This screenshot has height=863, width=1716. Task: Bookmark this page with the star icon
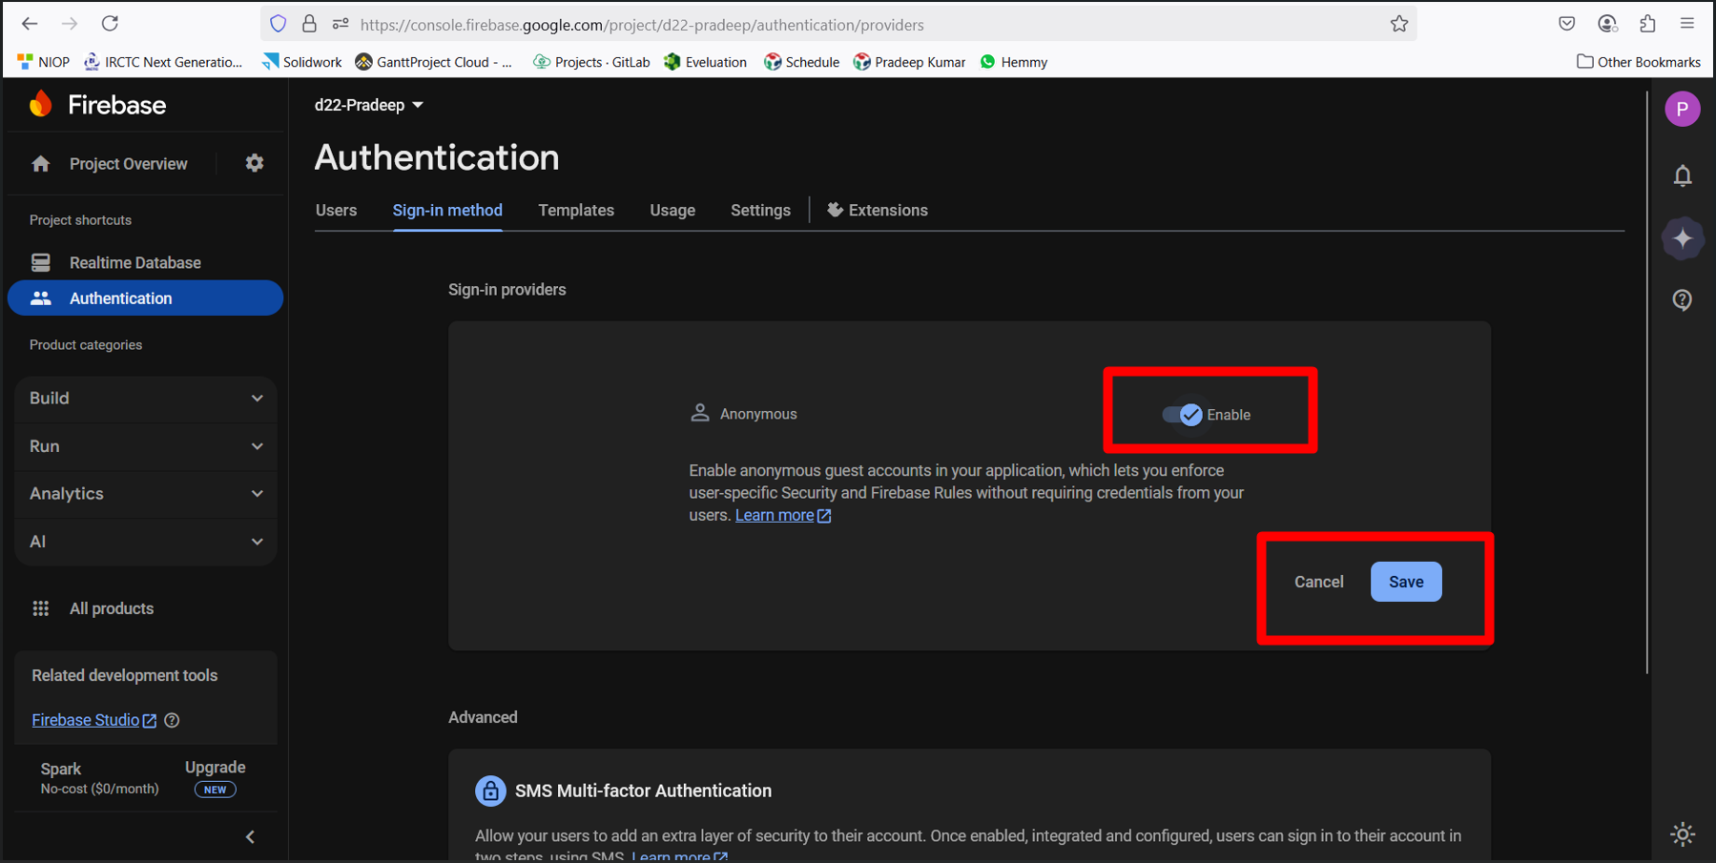click(x=1398, y=24)
